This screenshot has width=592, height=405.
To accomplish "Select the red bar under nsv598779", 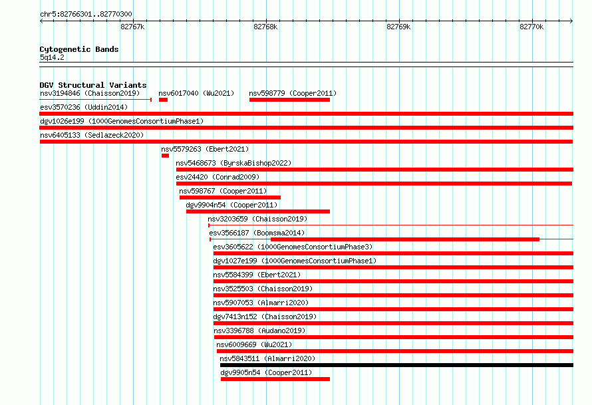I will click(289, 100).
